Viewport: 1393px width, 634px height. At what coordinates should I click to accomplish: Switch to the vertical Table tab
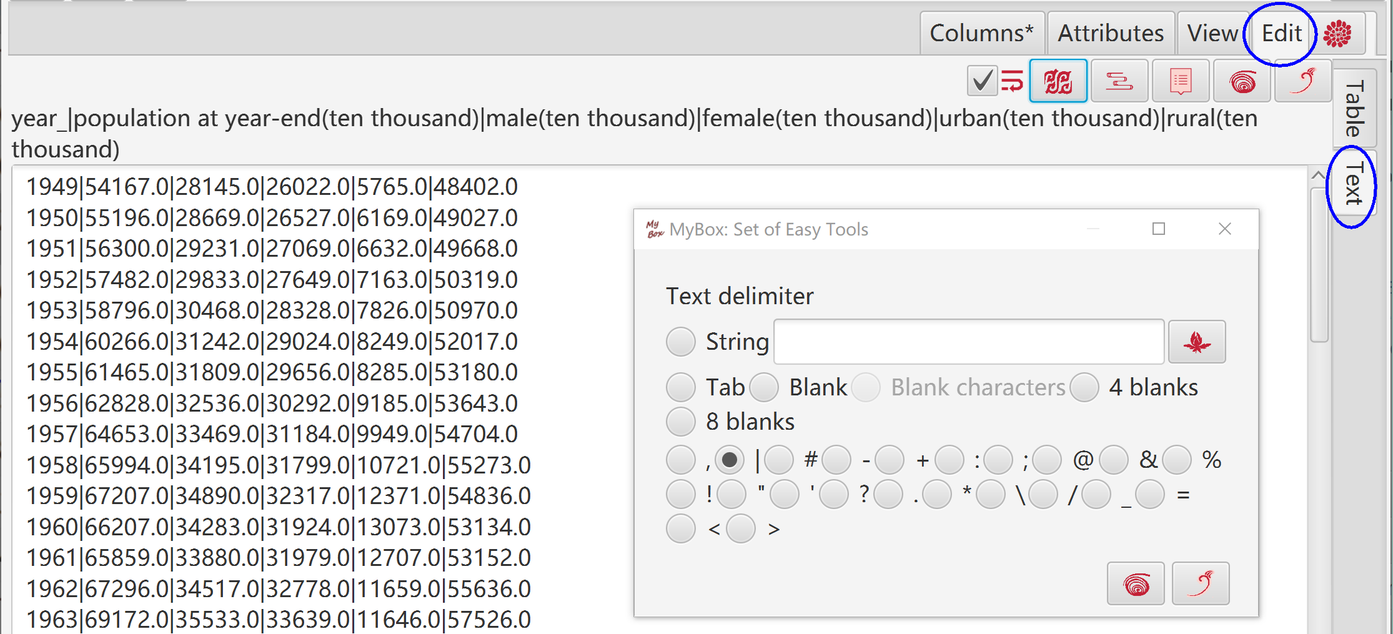pos(1354,108)
